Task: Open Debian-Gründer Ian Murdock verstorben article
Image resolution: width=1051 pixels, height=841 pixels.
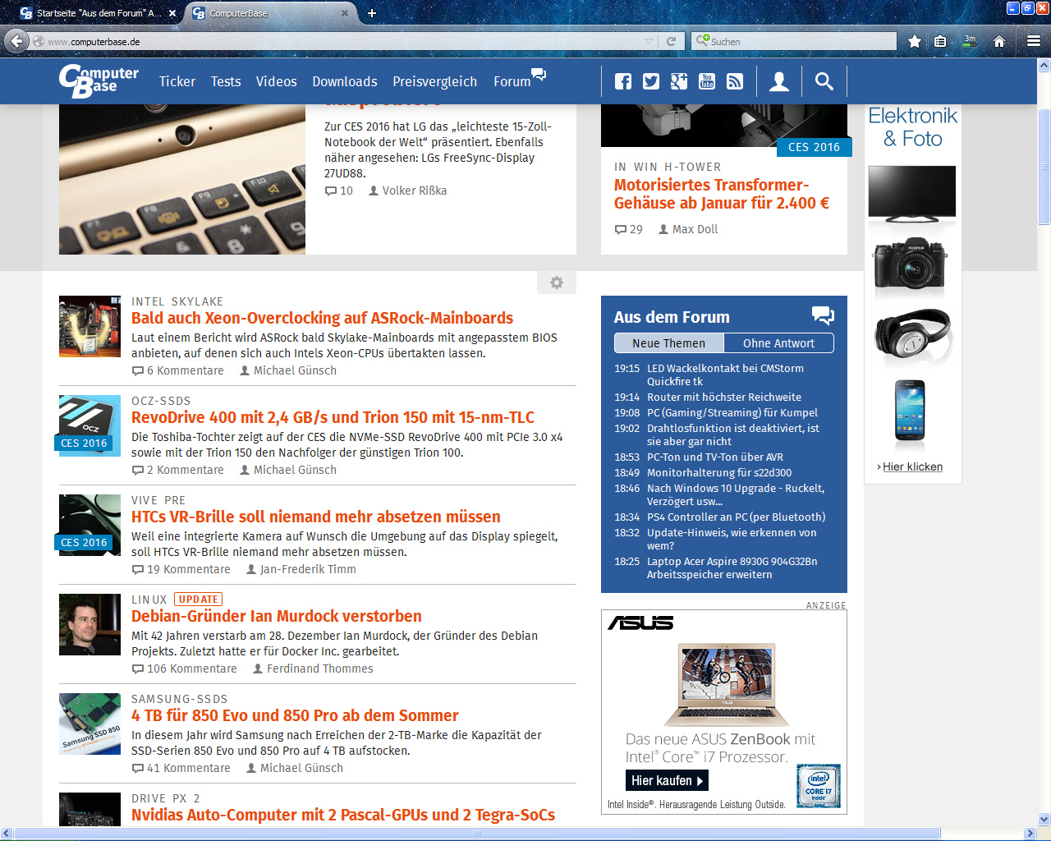Action: 277,616
